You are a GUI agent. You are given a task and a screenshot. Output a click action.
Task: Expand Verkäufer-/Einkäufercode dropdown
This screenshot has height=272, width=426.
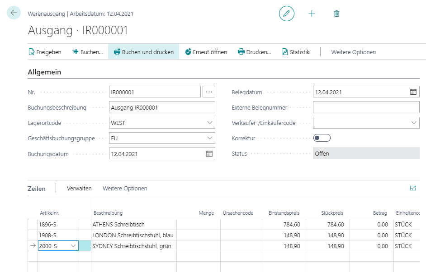click(414, 123)
